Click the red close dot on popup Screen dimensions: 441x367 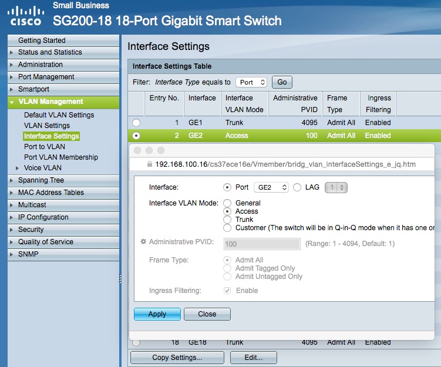[x=138, y=151]
